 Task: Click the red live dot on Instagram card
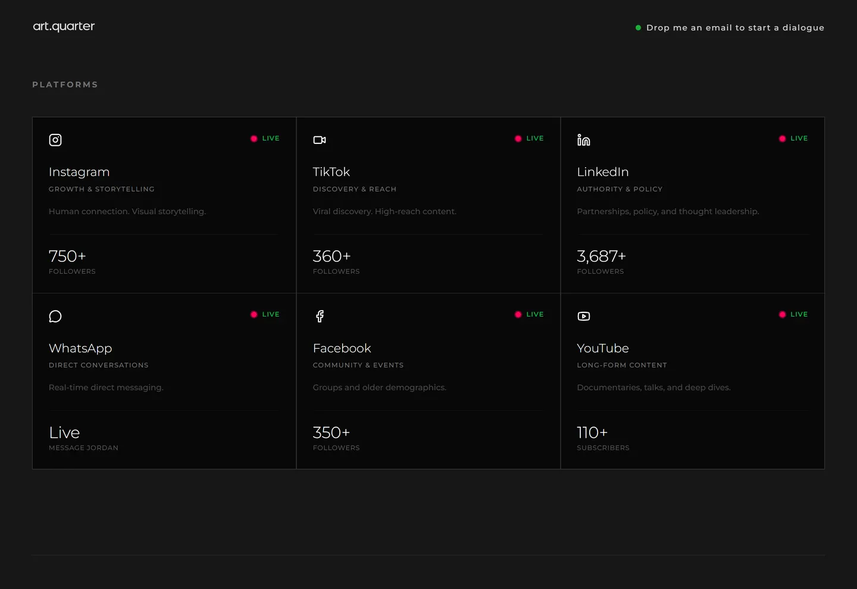tap(254, 139)
